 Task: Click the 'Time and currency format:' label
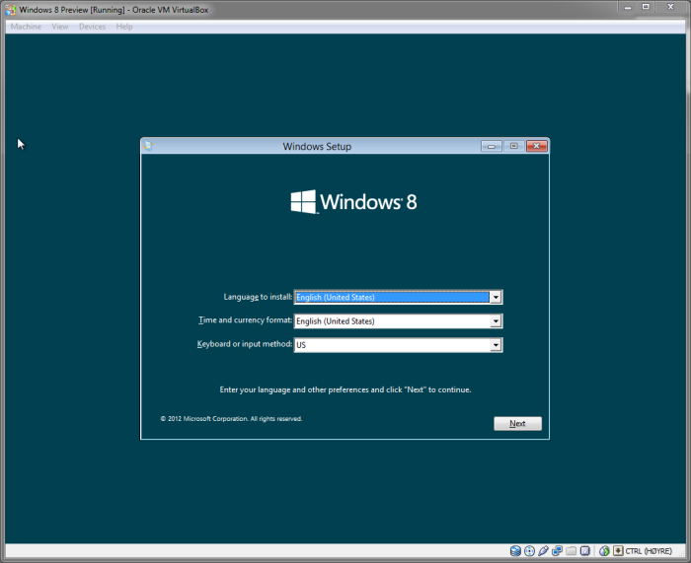click(245, 320)
